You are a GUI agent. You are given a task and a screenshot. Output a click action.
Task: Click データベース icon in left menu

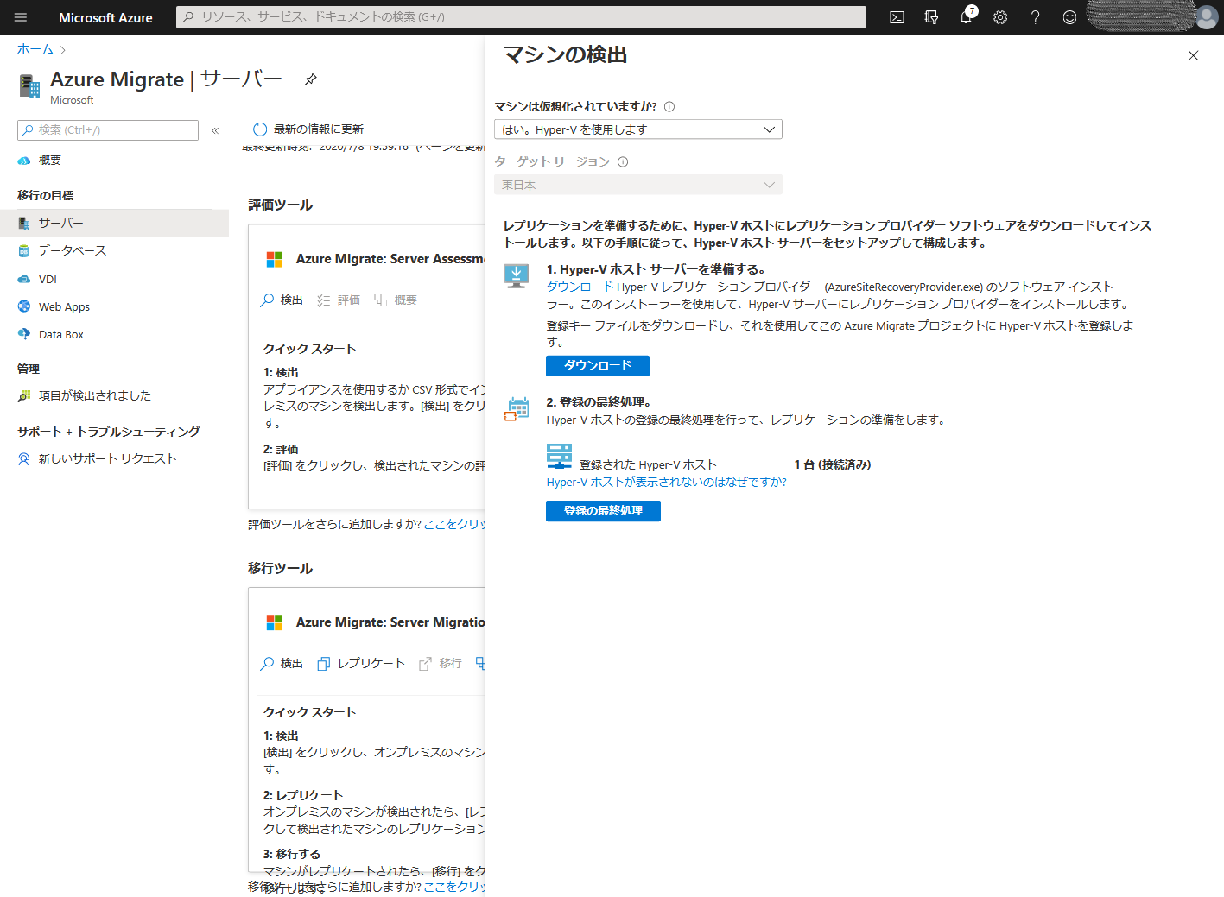click(24, 251)
